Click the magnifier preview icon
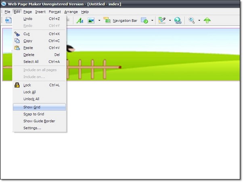 tap(192, 21)
